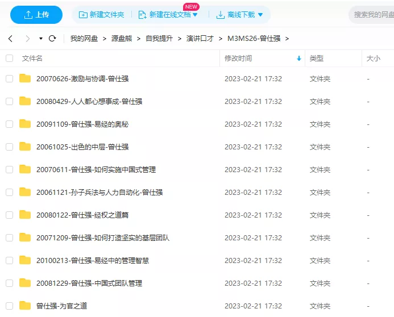Click the 新建文件夹 button
This screenshot has height=317, width=394.
pyautogui.click(x=101, y=15)
